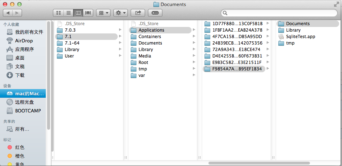The image size is (342, 166).
Task: Select the SqliteTest.app item
Action: 308,37
